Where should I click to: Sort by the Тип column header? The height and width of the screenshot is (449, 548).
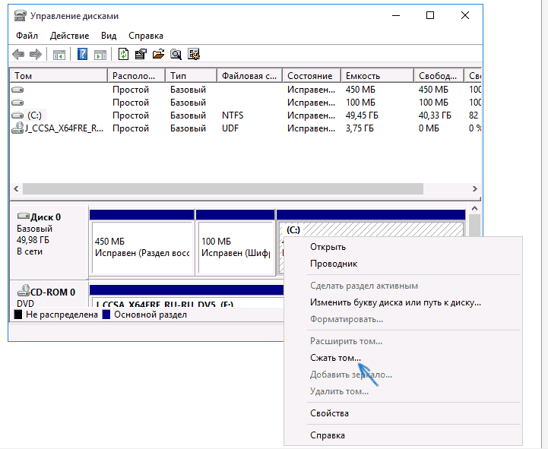pyautogui.click(x=192, y=76)
